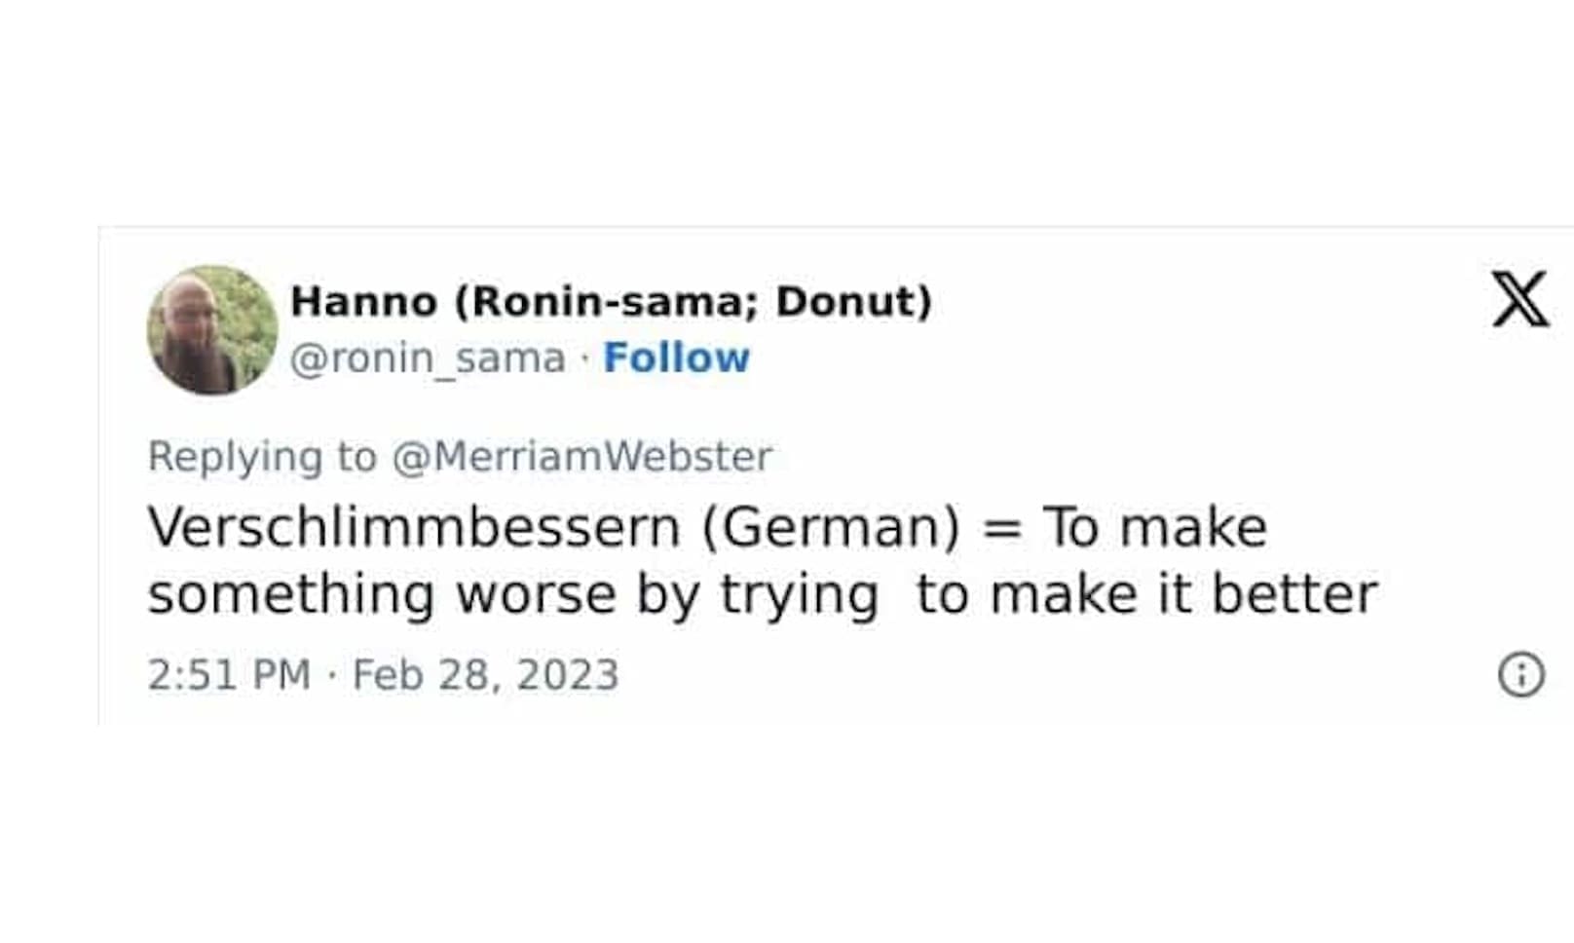Image resolution: width=1574 pixels, height=943 pixels.
Task: Click "To make" on the first line
Action: coord(1155,527)
